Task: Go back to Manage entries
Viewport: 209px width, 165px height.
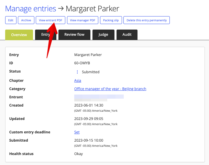Action: (31, 9)
